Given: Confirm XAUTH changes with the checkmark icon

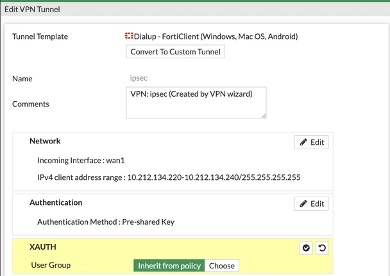Looking at the screenshot, I should pyautogui.click(x=306, y=248).
